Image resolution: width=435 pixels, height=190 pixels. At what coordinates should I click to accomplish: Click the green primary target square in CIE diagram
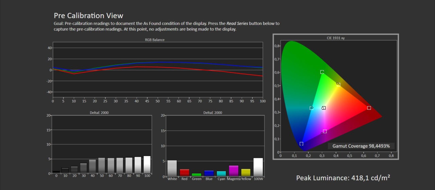coord(322,72)
